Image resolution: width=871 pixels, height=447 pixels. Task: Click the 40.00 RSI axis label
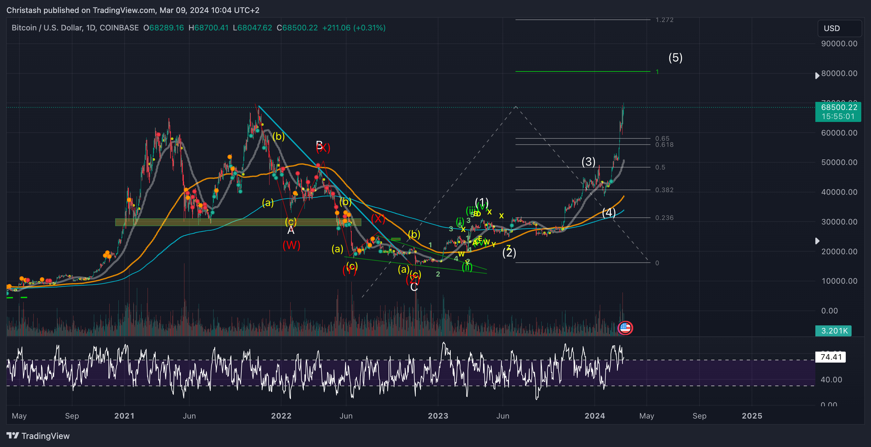(x=831, y=380)
